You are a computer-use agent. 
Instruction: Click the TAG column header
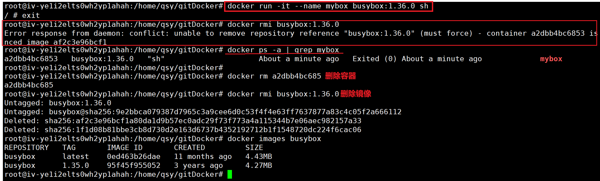69,148
